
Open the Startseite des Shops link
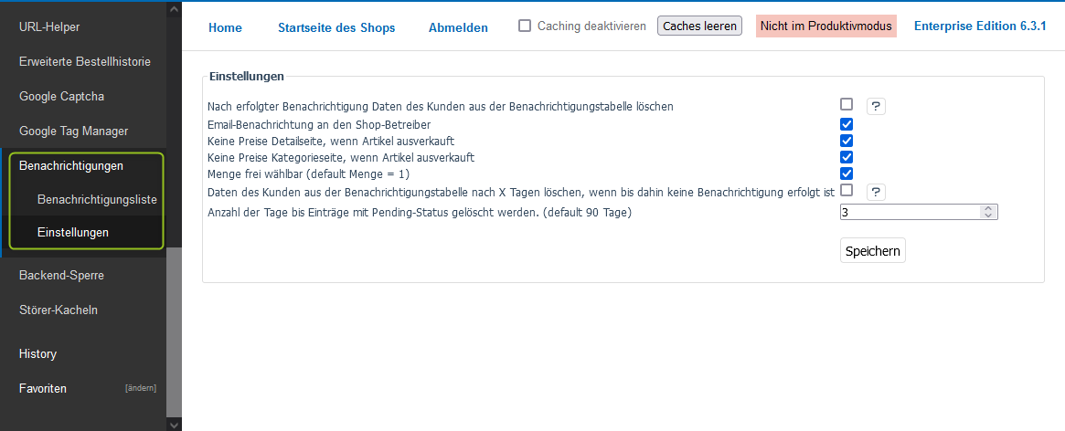(336, 27)
